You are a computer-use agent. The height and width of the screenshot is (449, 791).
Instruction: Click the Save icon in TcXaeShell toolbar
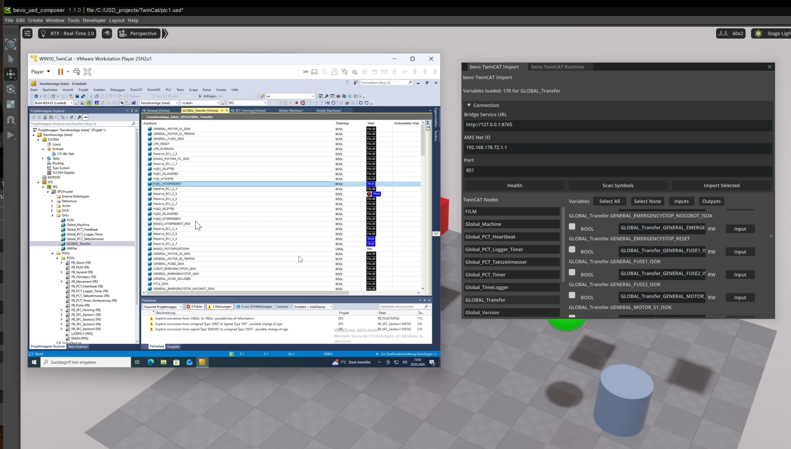pos(77,96)
